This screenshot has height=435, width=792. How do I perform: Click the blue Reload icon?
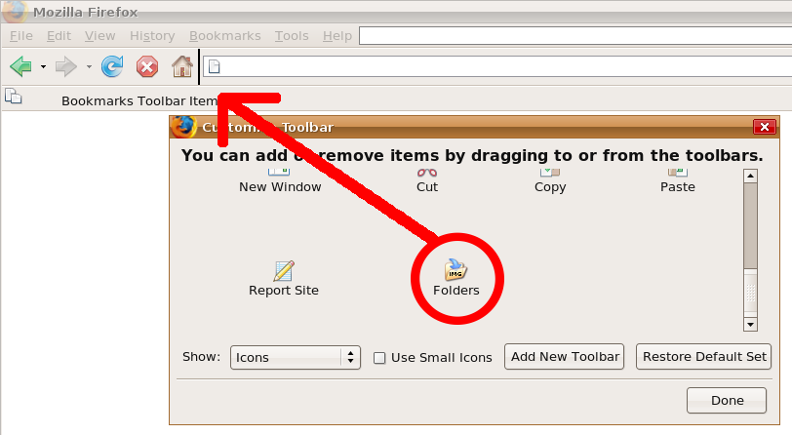pos(112,66)
